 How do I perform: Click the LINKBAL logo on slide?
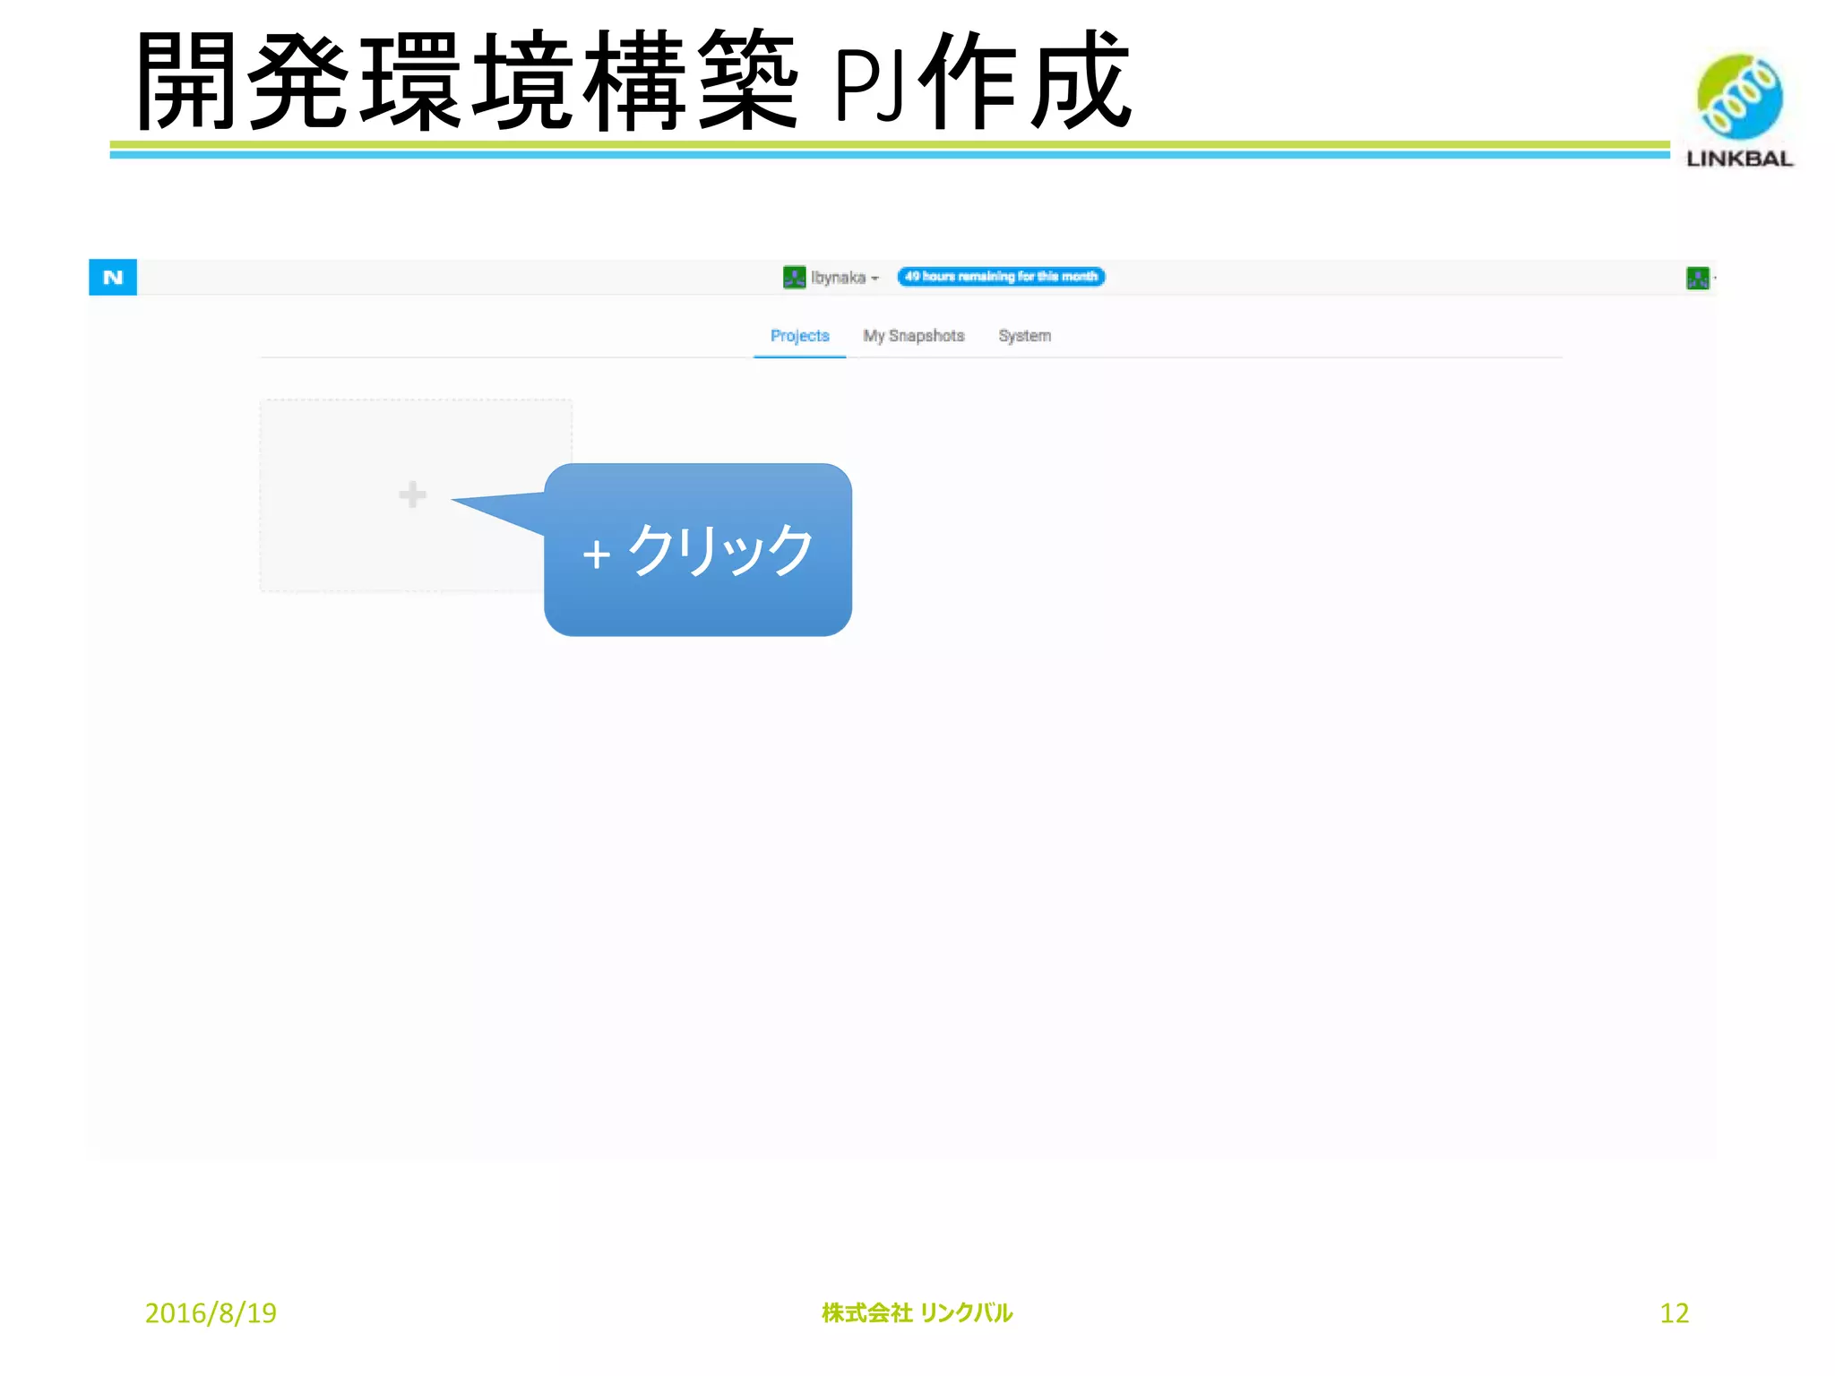click(1739, 110)
